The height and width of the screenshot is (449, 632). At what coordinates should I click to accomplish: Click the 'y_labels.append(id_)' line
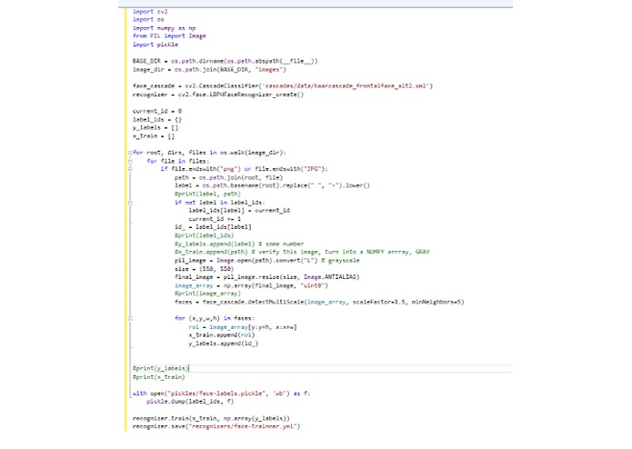pyautogui.click(x=224, y=344)
